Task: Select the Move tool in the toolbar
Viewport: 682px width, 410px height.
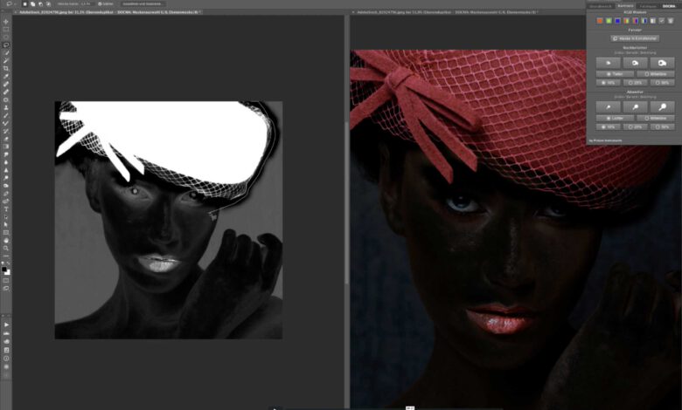Action: tap(6, 21)
